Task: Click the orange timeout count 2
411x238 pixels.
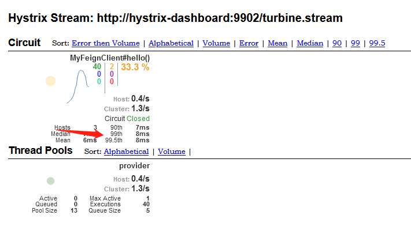Action: pyautogui.click(x=112, y=67)
